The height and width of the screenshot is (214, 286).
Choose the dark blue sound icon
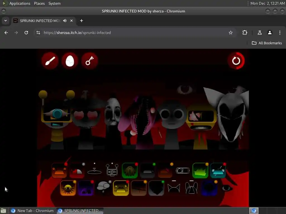tap(209, 188)
